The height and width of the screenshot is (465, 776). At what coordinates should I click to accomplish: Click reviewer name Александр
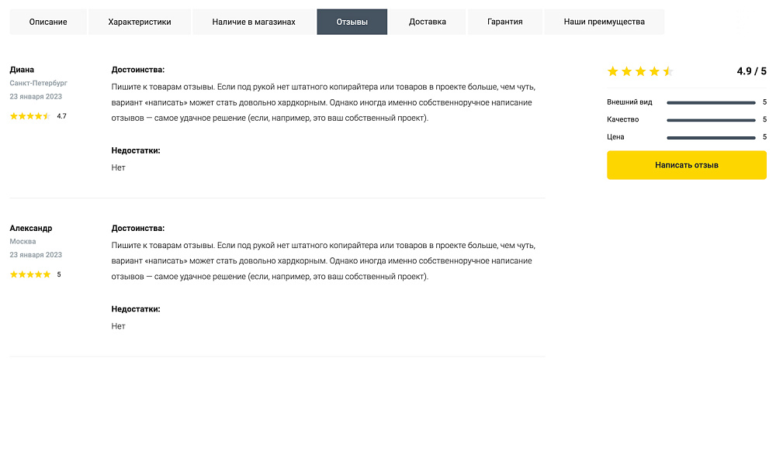coord(31,229)
